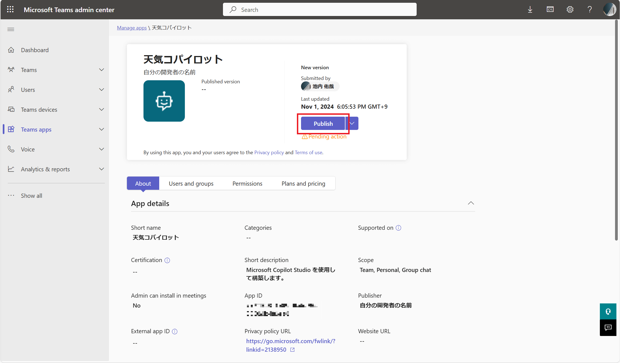620x363 pixels.
Task: Open the account profile picture menu
Action: (x=610, y=9)
